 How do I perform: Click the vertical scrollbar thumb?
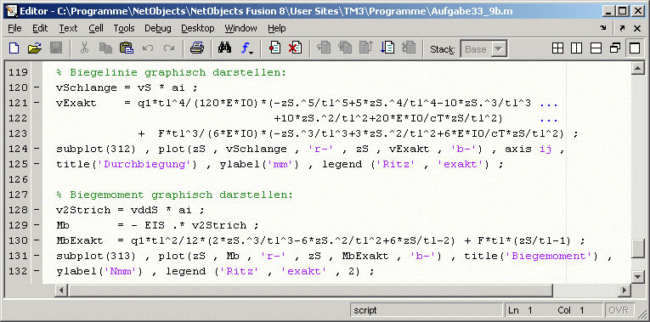click(637, 249)
